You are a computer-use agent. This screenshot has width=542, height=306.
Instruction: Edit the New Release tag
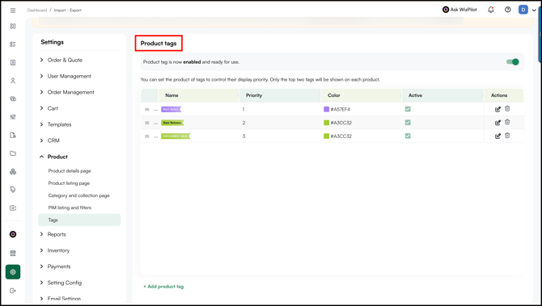pyautogui.click(x=498, y=123)
